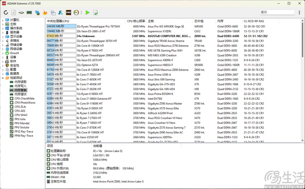Select the 16x Ryzen 9 7950X HT row
Image resolution: width=305 pixels, height=189 pixels.
point(157,50)
